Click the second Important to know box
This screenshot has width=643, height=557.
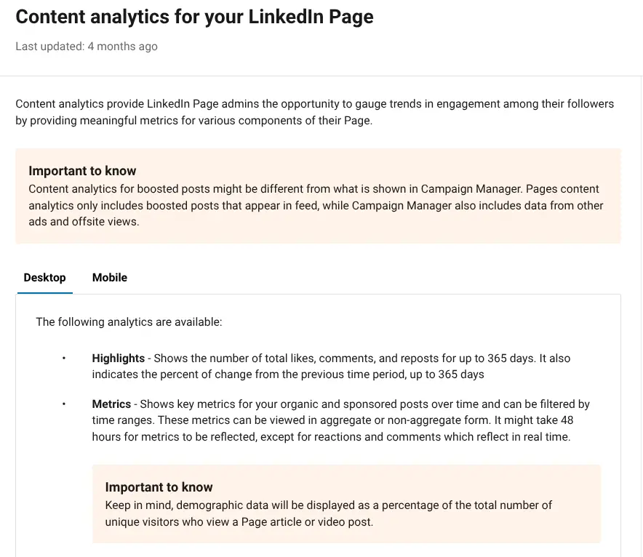click(x=346, y=504)
